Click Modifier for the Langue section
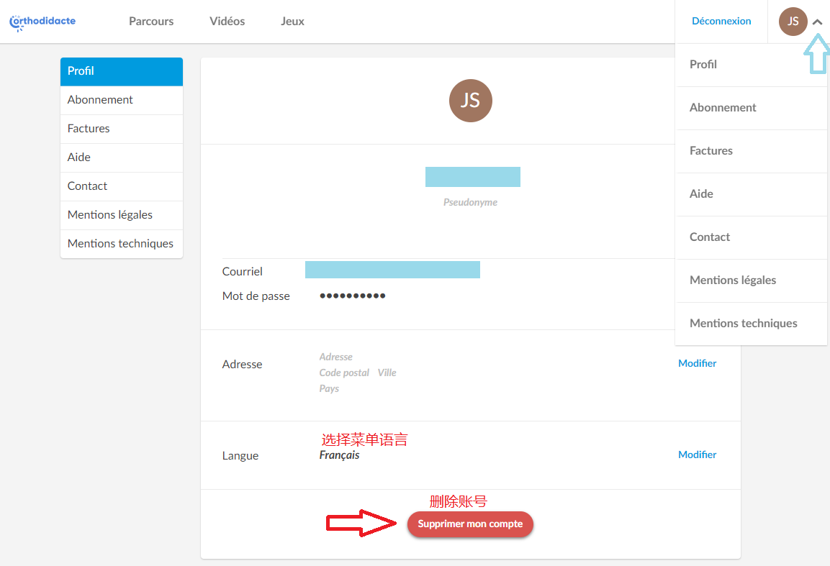The height and width of the screenshot is (566, 830). [697, 455]
